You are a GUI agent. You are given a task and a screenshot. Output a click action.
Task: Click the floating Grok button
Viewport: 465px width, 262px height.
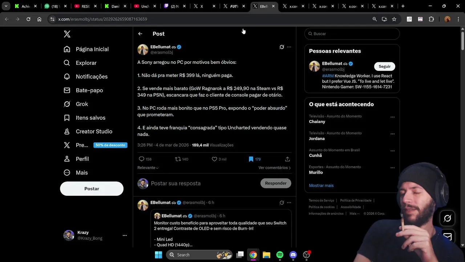(x=448, y=218)
